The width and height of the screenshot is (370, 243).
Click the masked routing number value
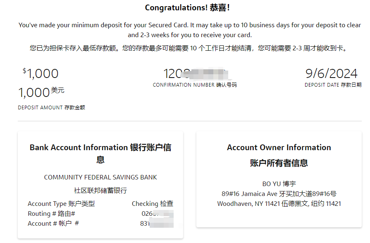[x=158, y=214]
